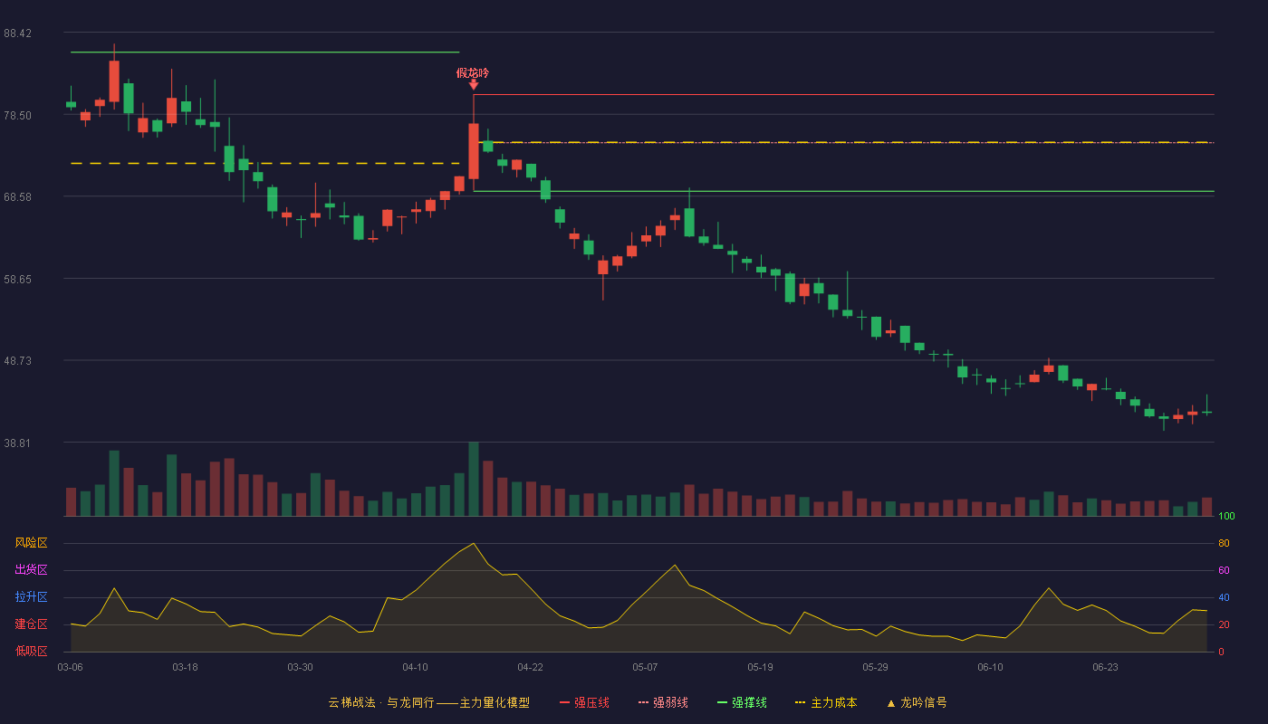Click the 低吸区 zone label
Viewport: 1268px width, 724px height.
(31, 651)
